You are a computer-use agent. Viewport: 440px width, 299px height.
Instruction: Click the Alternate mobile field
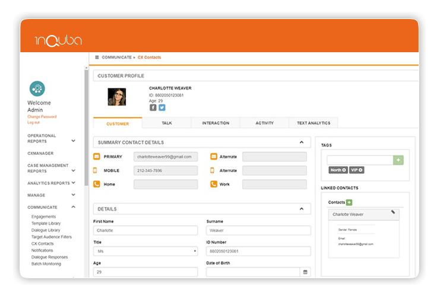274,170
